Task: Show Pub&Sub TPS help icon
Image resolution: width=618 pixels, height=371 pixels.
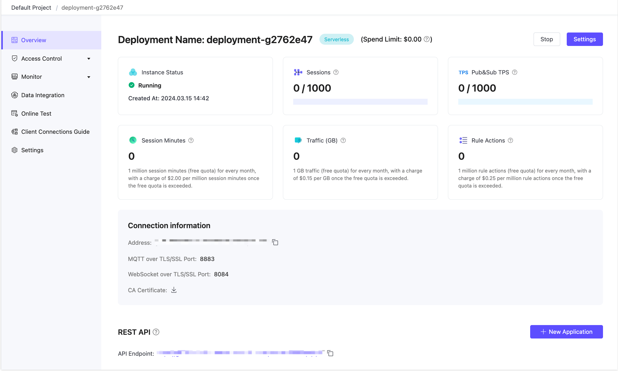Action: click(x=515, y=72)
